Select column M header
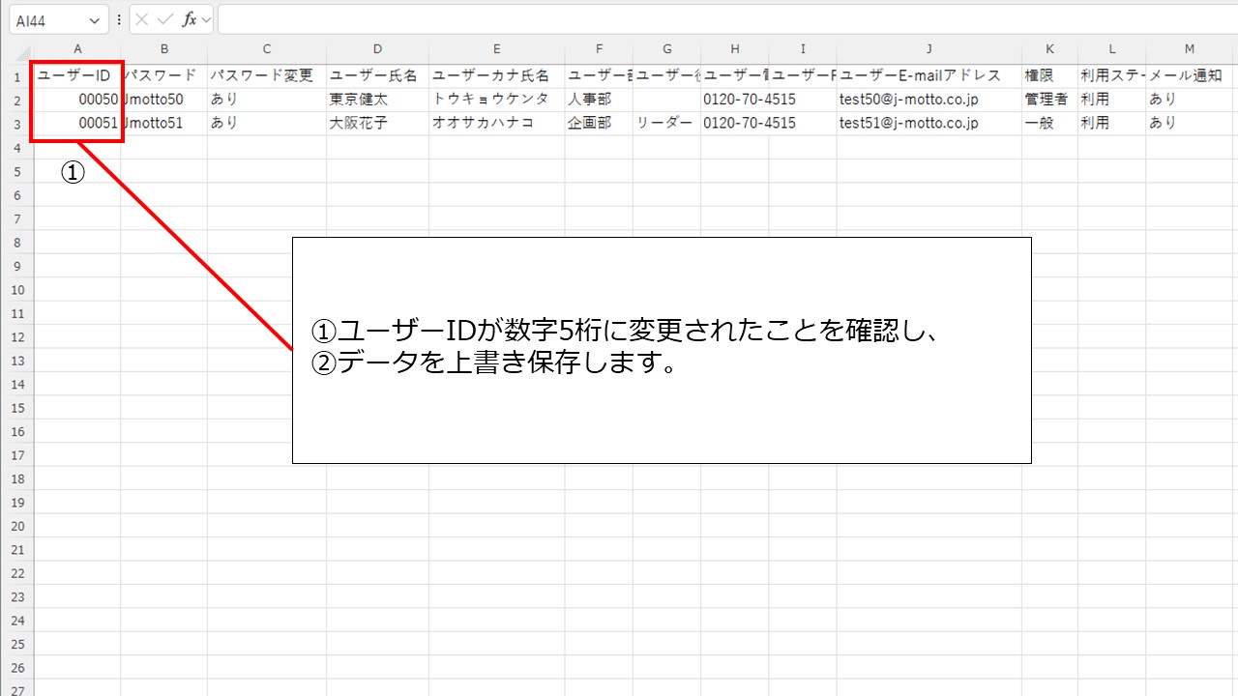 click(1189, 49)
